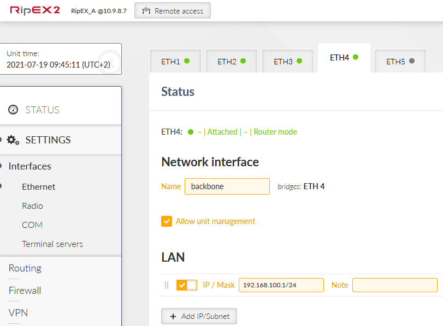Click the clock icon beside unit time
The image size is (443, 326).
pos(110,59)
